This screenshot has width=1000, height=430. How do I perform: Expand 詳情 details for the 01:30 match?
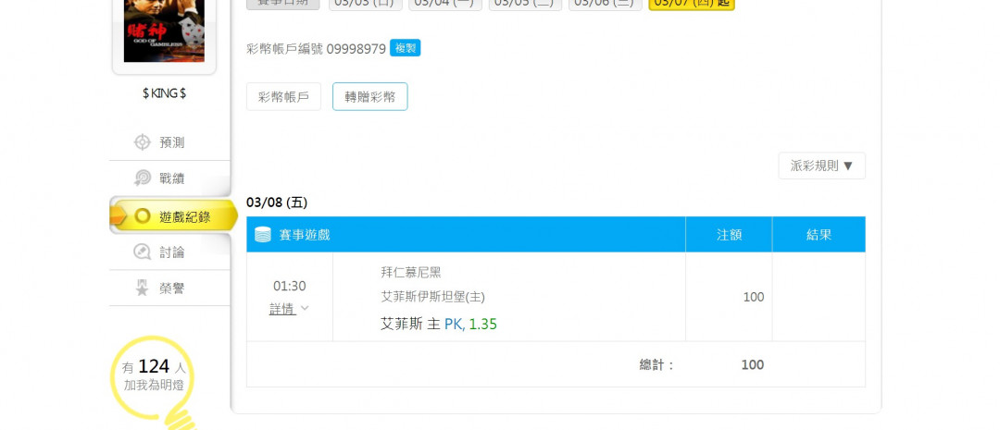tap(282, 309)
